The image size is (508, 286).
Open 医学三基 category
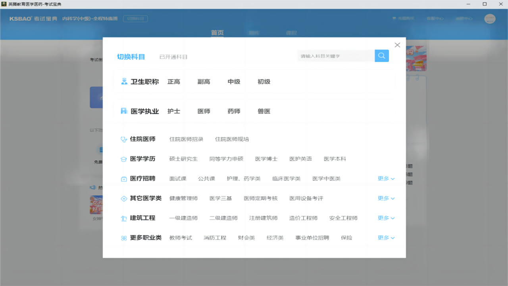click(221, 198)
